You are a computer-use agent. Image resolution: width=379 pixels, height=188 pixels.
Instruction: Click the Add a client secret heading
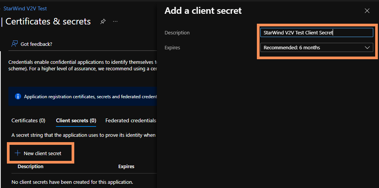coord(203,11)
